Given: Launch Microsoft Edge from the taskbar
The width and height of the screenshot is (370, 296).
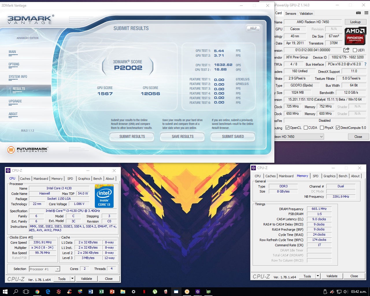Looking at the screenshot, I should tap(48, 292).
